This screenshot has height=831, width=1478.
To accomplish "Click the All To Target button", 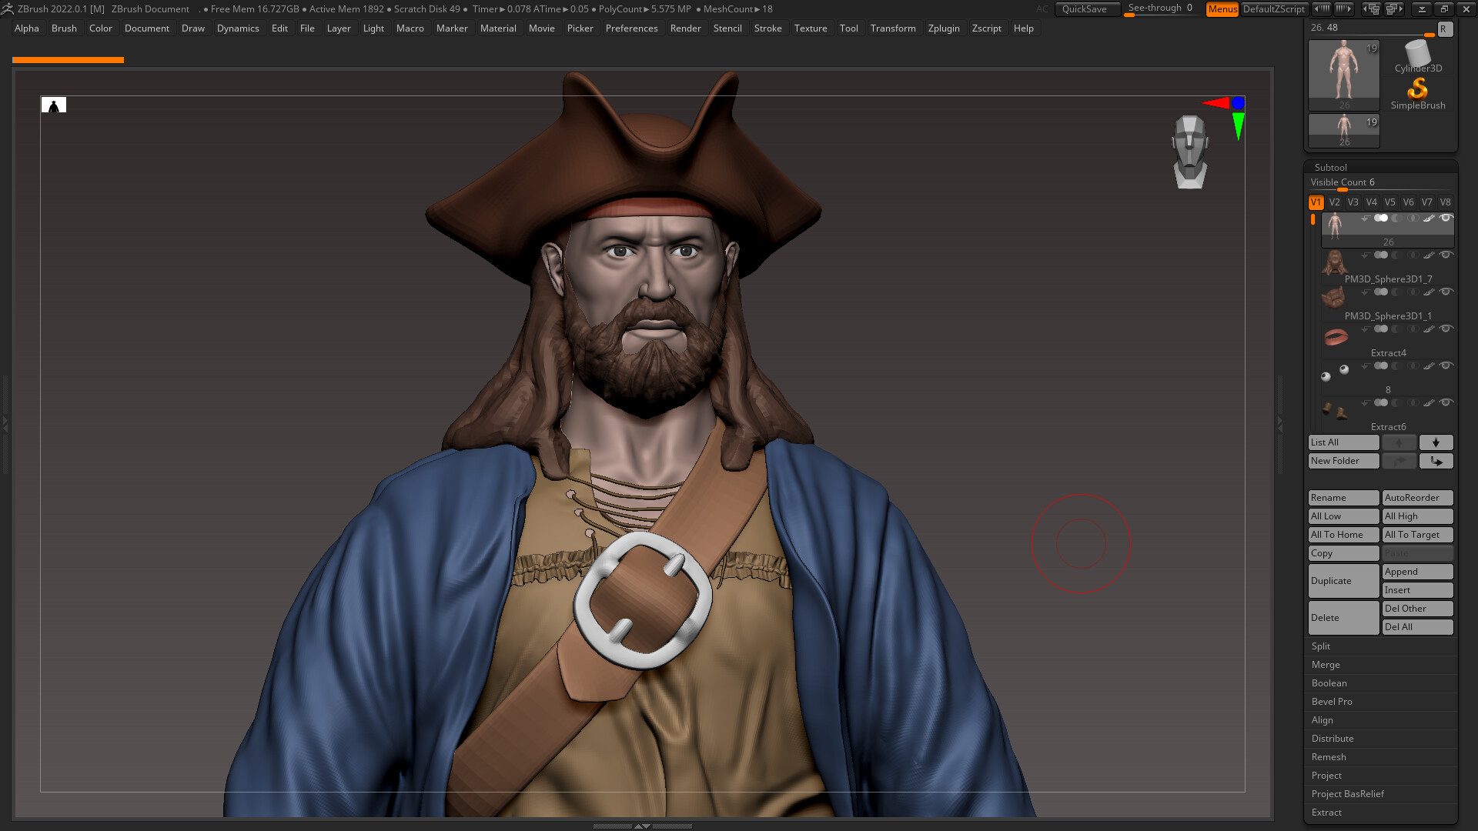I will (x=1417, y=535).
